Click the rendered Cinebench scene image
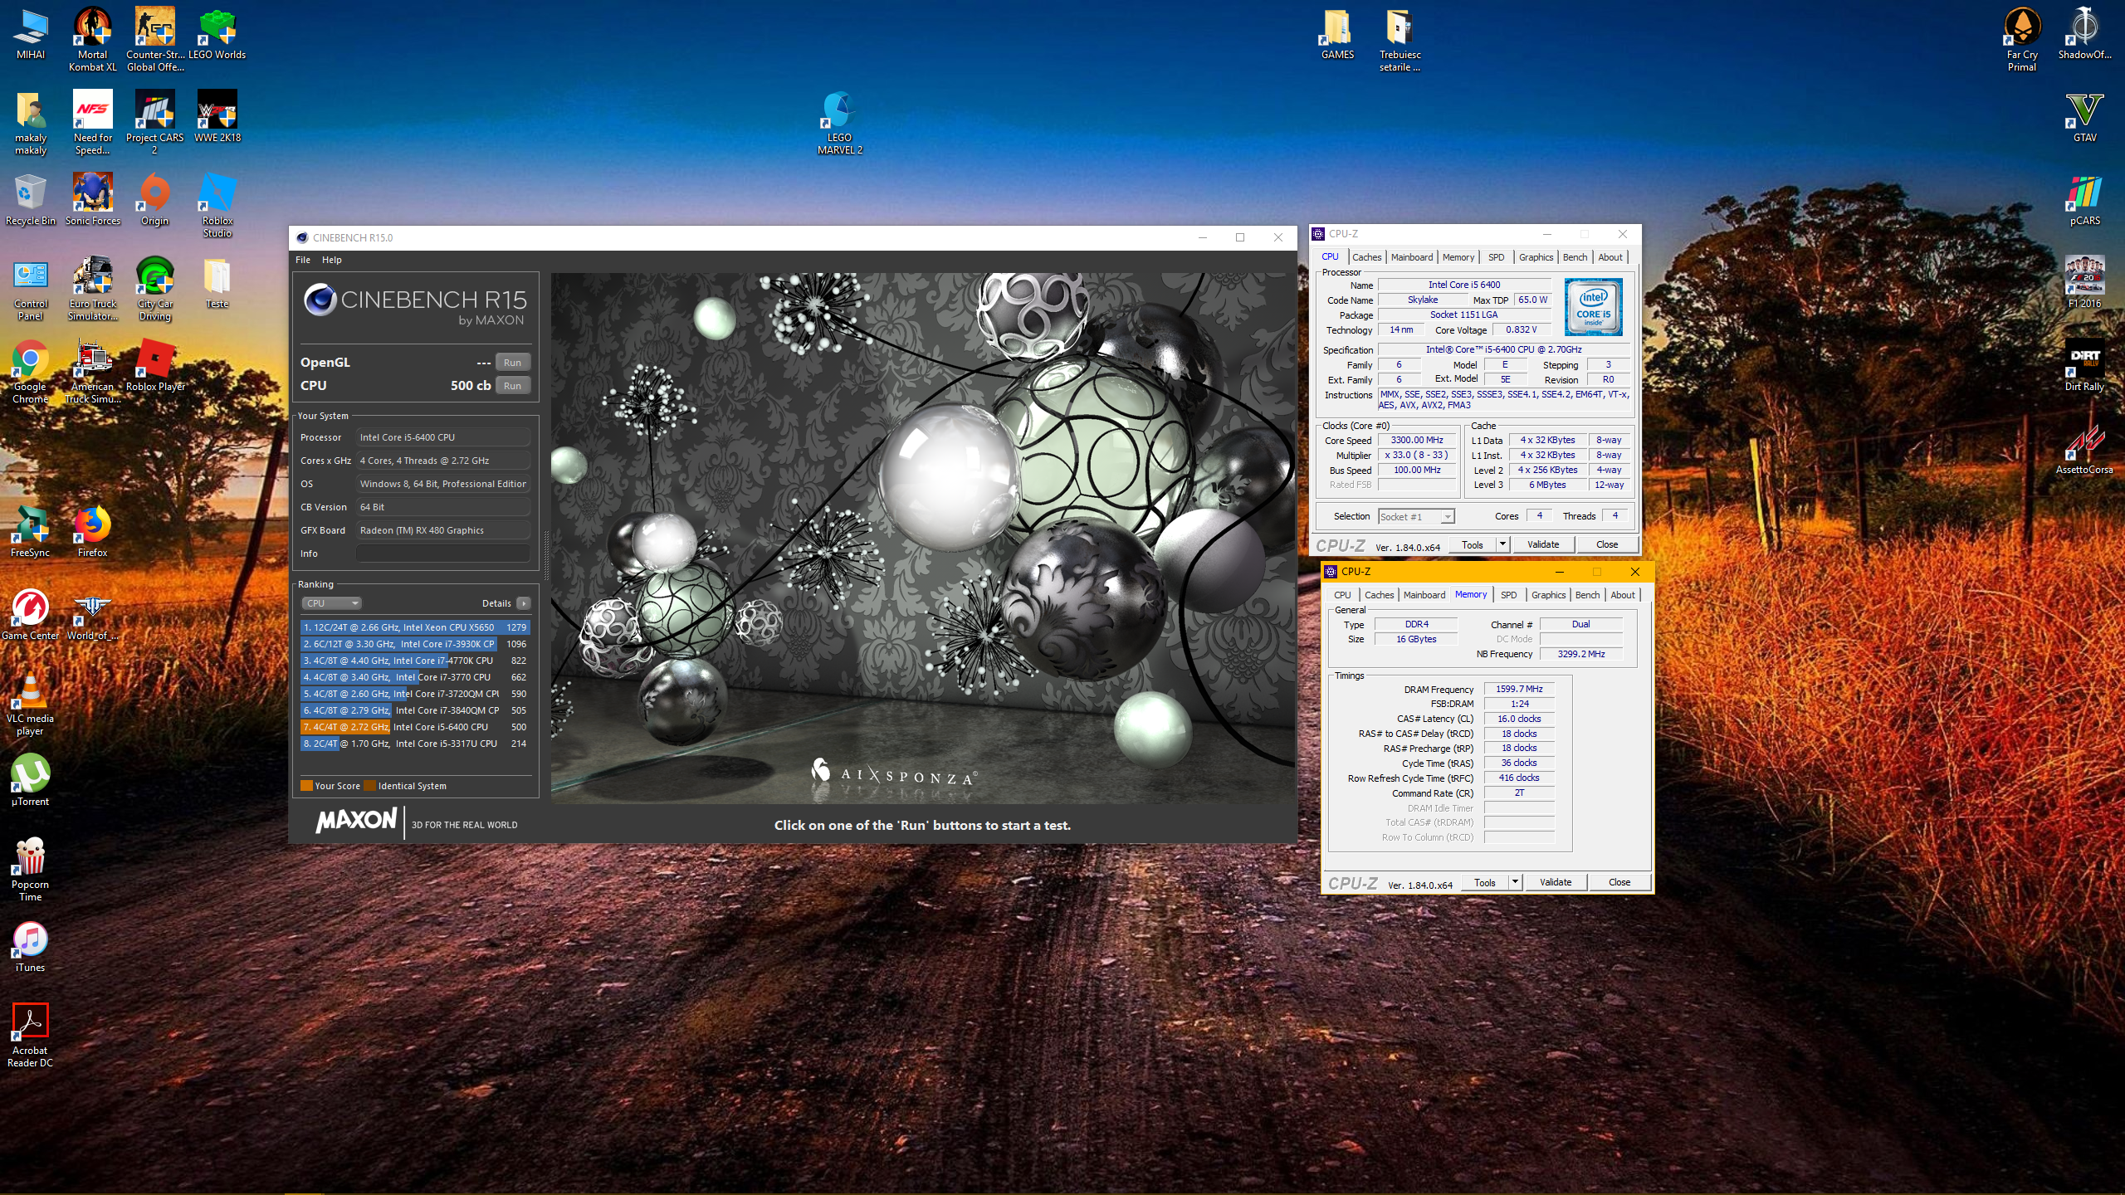The height and width of the screenshot is (1195, 2125). (x=923, y=538)
